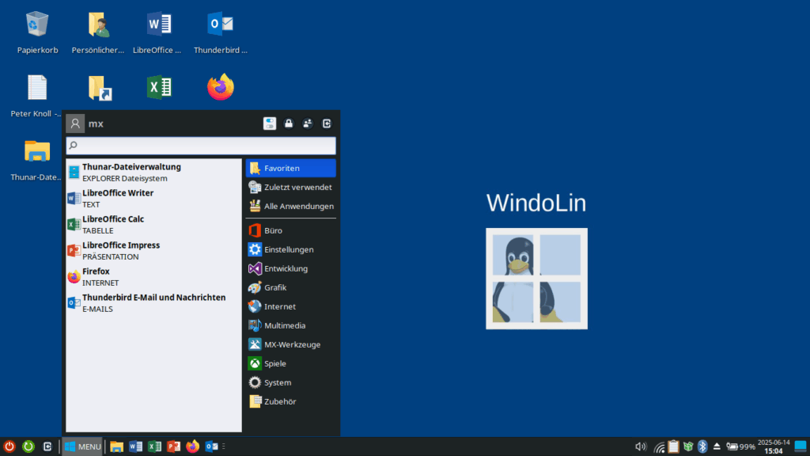Open Firefox from the taskbar launcher
Image resolution: width=810 pixels, height=456 pixels.
click(x=193, y=446)
